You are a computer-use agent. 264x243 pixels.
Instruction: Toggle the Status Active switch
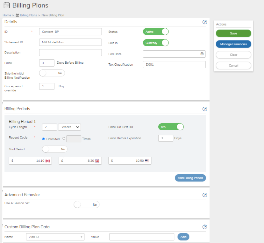(x=156, y=32)
